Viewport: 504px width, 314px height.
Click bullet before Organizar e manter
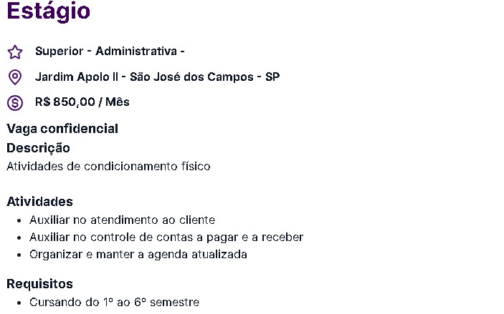point(19,255)
